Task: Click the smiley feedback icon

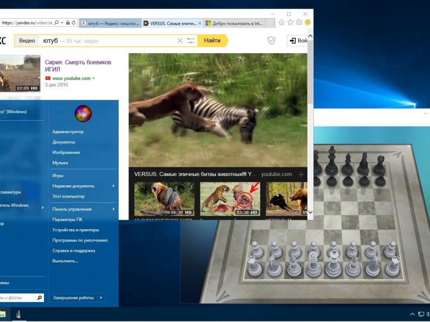Action: [x=307, y=23]
